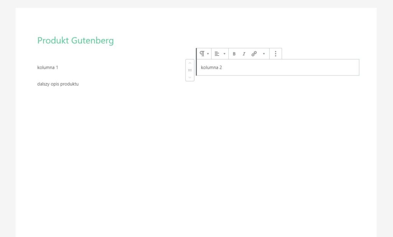Expand the block type dropdown arrow

pos(208,54)
